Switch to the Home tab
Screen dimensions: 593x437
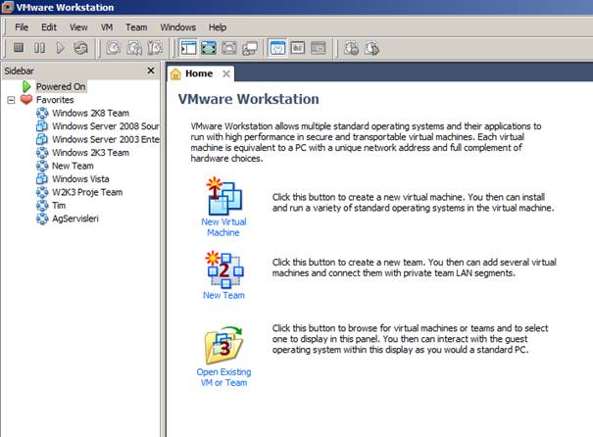point(198,73)
